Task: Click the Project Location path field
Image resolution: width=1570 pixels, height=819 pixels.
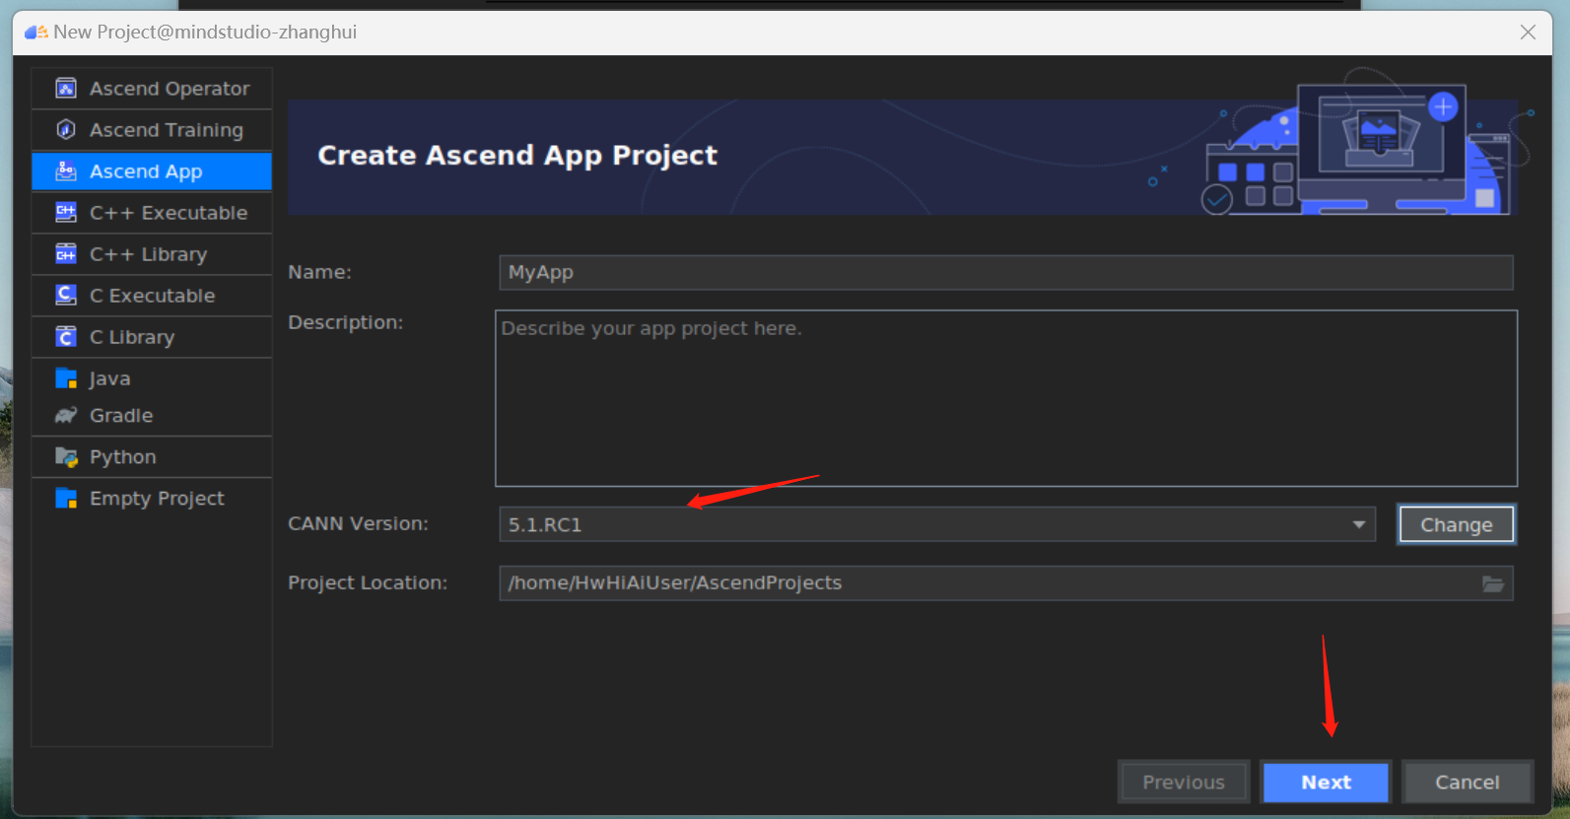Action: coord(986,583)
